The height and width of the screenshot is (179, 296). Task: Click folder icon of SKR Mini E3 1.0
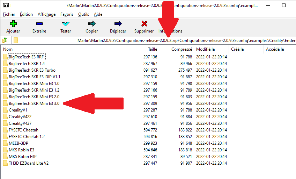[6, 83]
